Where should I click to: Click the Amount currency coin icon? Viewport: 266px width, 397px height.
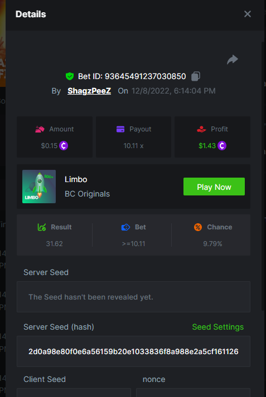click(x=64, y=145)
